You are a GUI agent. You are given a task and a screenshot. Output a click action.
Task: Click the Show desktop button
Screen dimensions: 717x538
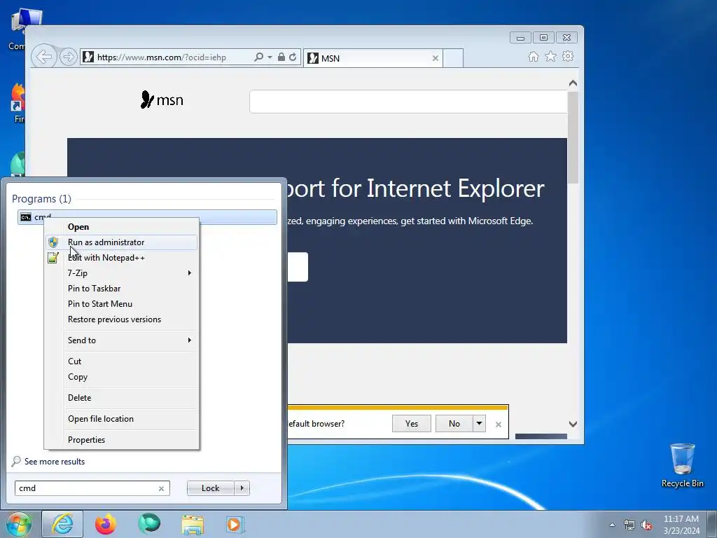[x=712, y=524]
